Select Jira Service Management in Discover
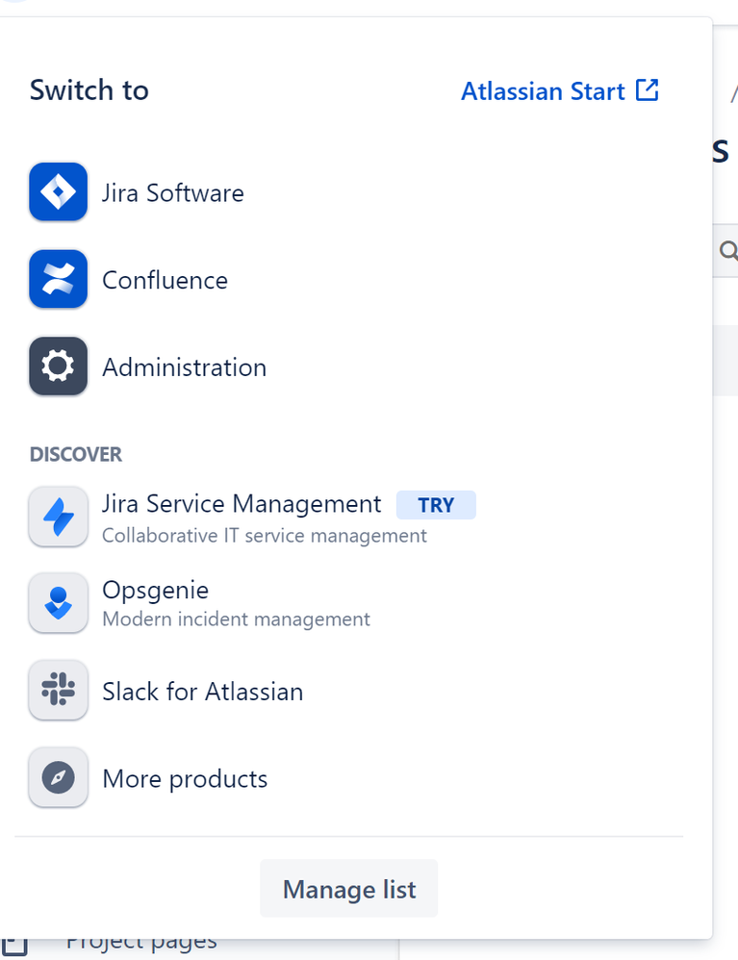Image resolution: width=738 pixels, height=960 pixels. pos(242,504)
